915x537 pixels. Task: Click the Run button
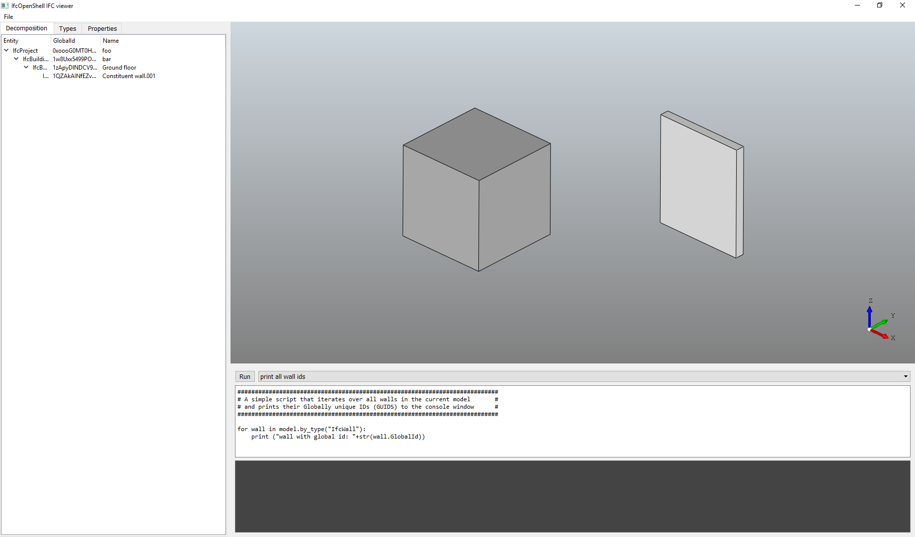(x=244, y=376)
